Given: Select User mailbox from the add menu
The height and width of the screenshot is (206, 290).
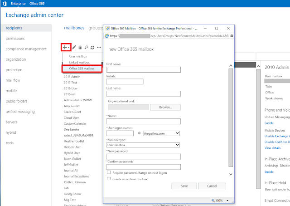Looking at the screenshot, I should [78, 56].
